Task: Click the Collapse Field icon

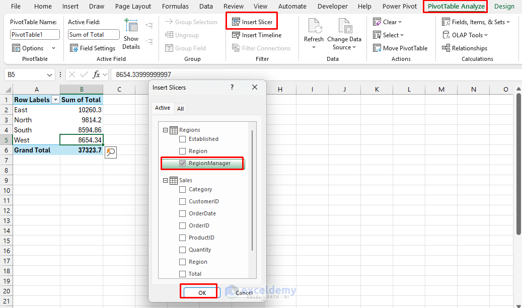Action: point(149,42)
